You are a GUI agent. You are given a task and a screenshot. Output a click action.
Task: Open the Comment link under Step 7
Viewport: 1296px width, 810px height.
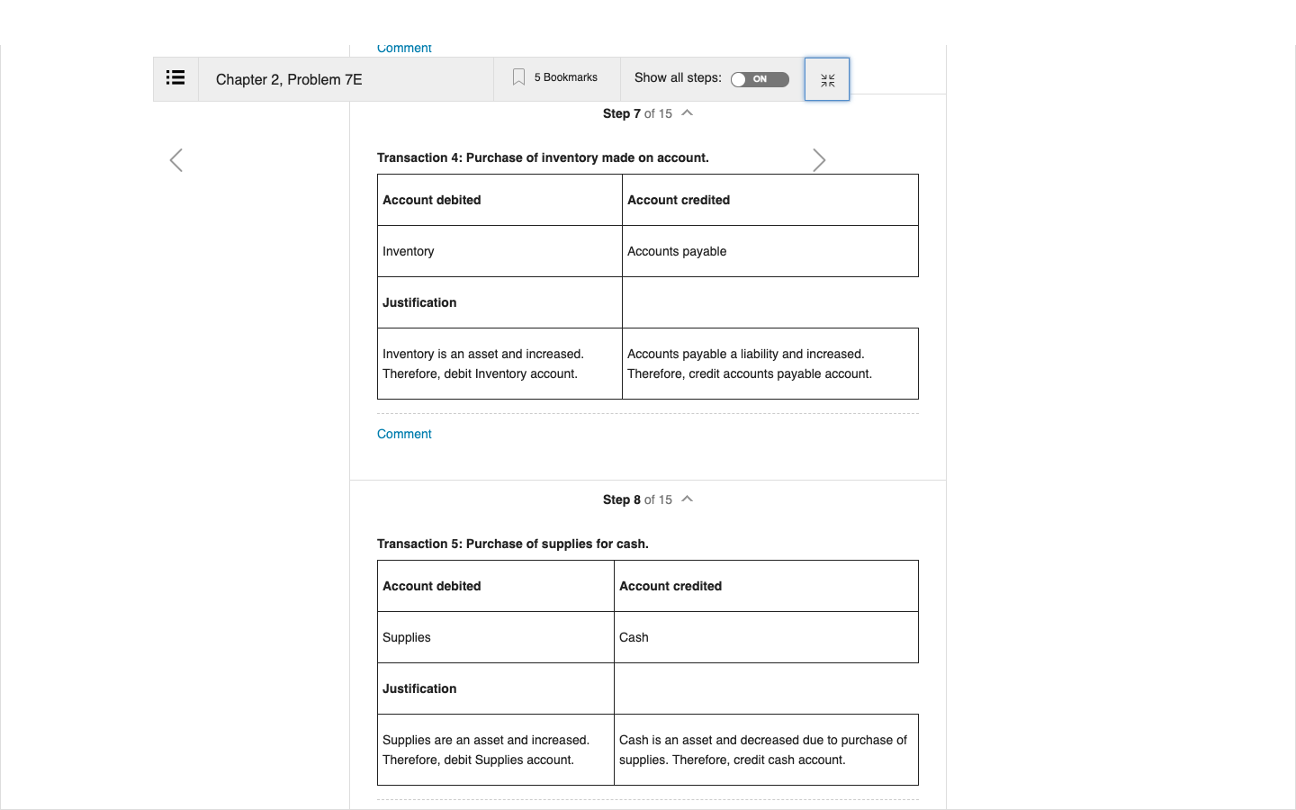tap(404, 434)
